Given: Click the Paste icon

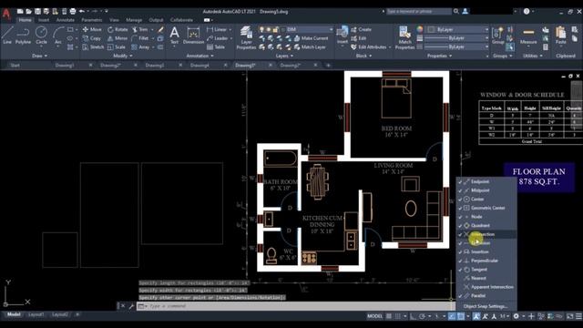Looking at the screenshot, I should [561, 36].
